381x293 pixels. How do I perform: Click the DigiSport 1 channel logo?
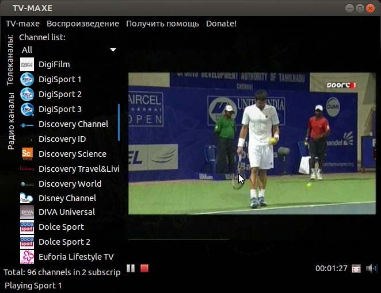27,79
